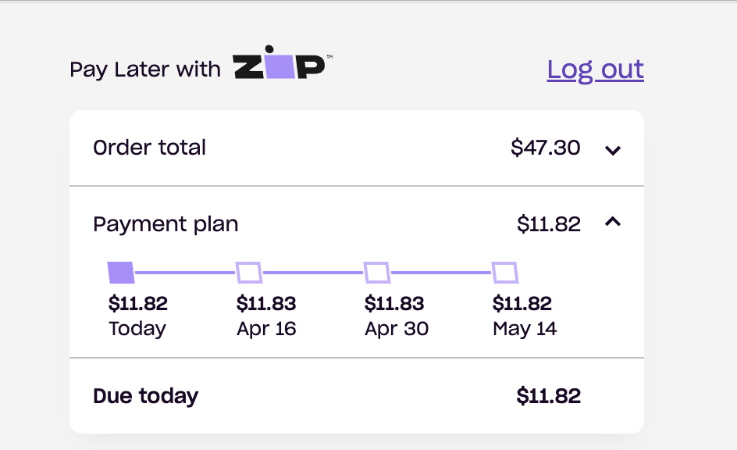The image size is (737, 450).
Task: Click the Order total label
Action: click(149, 148)
